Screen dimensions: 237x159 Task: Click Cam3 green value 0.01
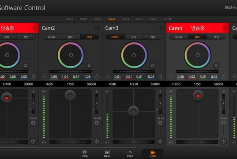click(139, 77)
